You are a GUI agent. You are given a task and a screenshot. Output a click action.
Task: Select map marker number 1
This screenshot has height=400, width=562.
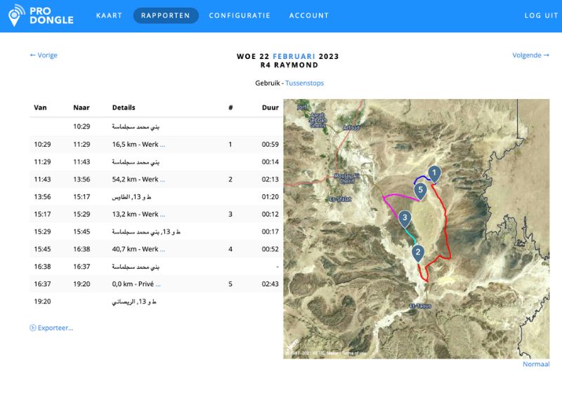click(434, 173)
